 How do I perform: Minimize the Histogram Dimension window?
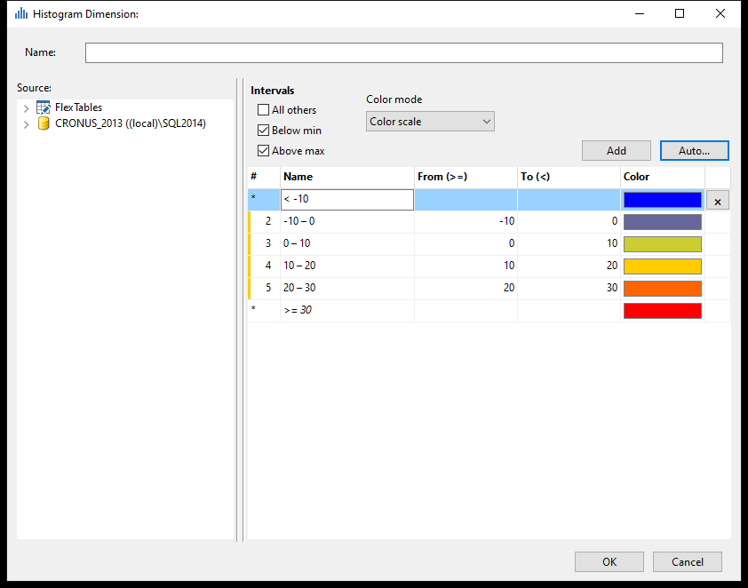point(640,14)
